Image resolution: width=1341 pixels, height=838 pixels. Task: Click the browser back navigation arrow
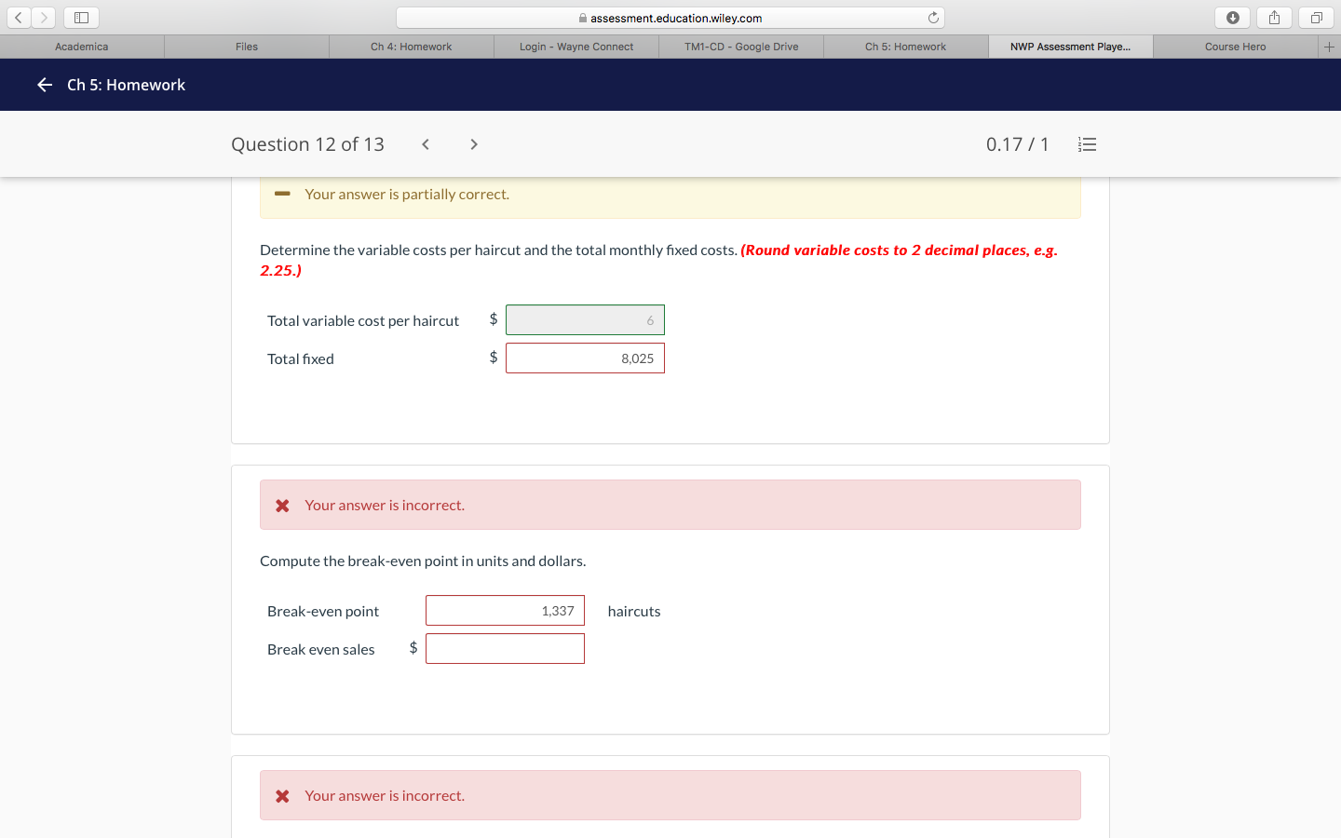click(x=18, y=17)
